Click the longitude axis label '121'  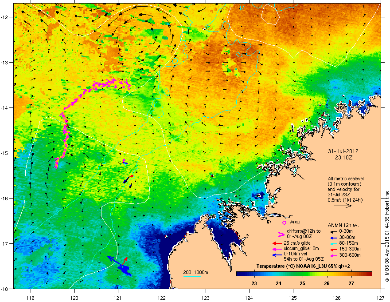118,298
